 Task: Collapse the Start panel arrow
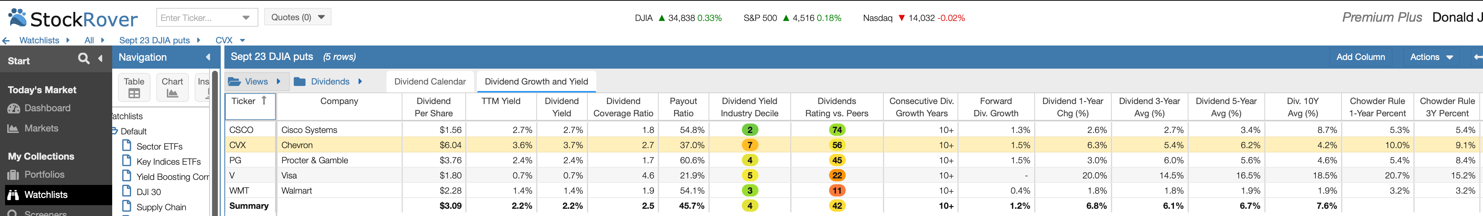pyautogui.click(x=101, y=59)
